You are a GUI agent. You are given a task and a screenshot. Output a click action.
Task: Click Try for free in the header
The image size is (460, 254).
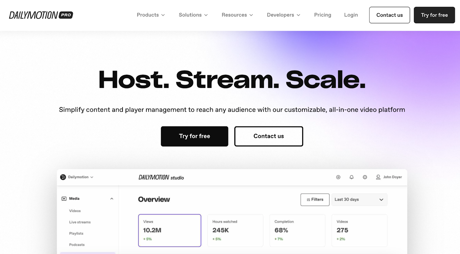pos(434,15)
